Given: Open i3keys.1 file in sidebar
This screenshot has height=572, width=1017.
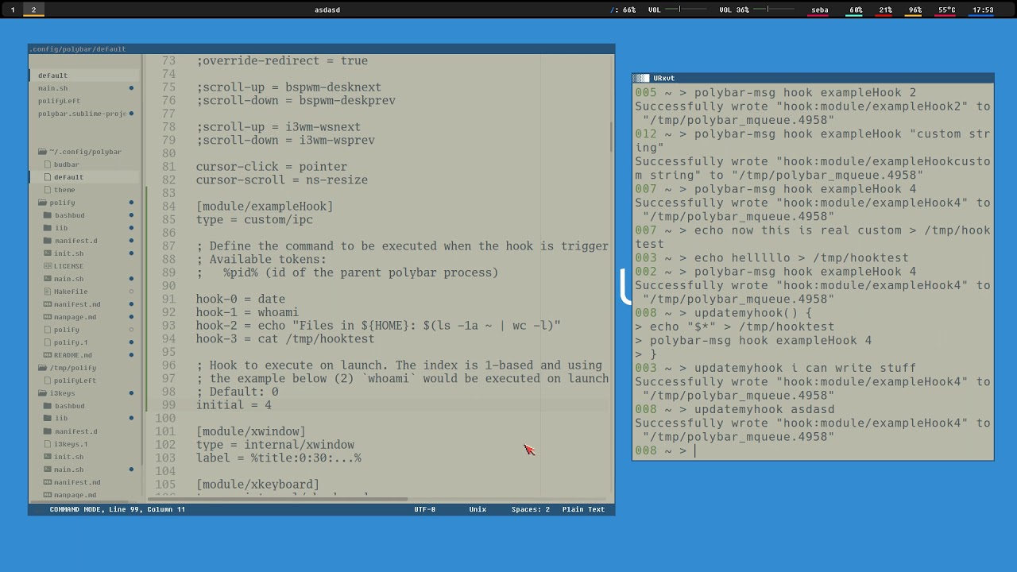Looking at the screenshot, I should [71, 444].
